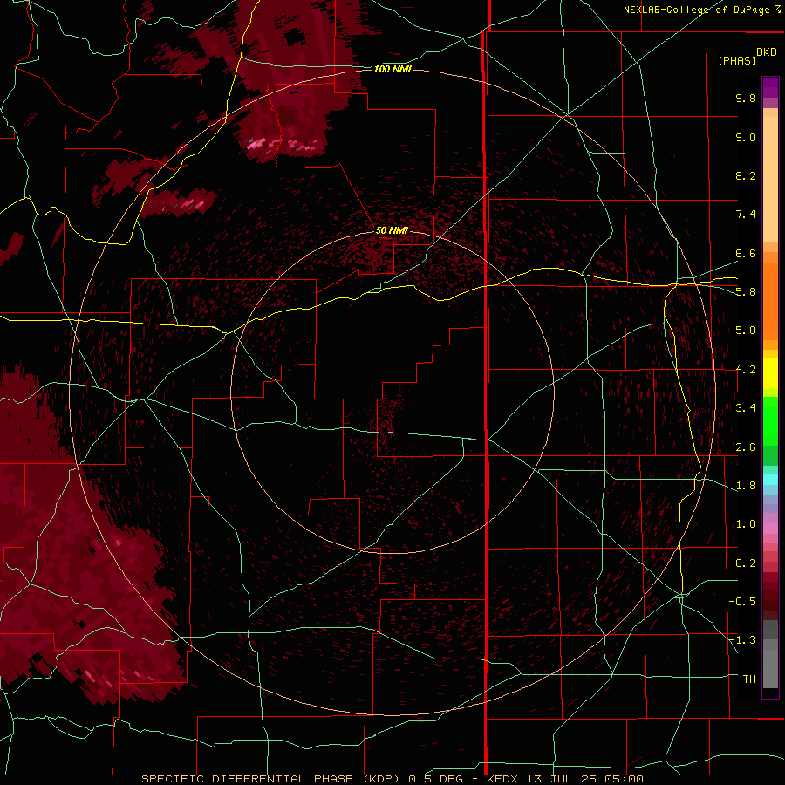Pick the light peach segment on the color bar
This screenshot has height=785, width=785.
coord(770,181)
